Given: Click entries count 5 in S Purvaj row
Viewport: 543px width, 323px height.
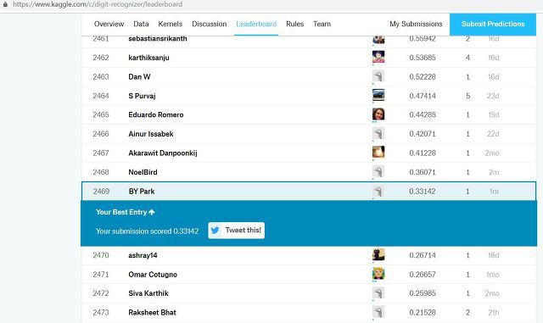Looking at the screenshot, I should [x=467, y=96].
